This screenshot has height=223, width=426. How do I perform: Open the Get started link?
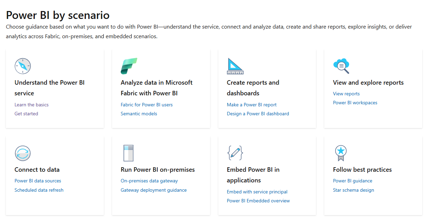point(26,114)
